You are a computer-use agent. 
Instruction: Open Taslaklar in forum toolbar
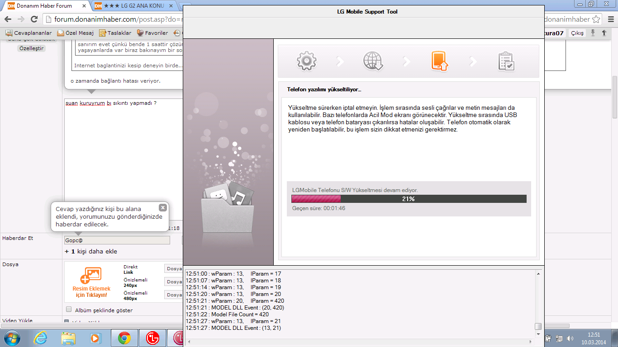[x=115, y=33]
